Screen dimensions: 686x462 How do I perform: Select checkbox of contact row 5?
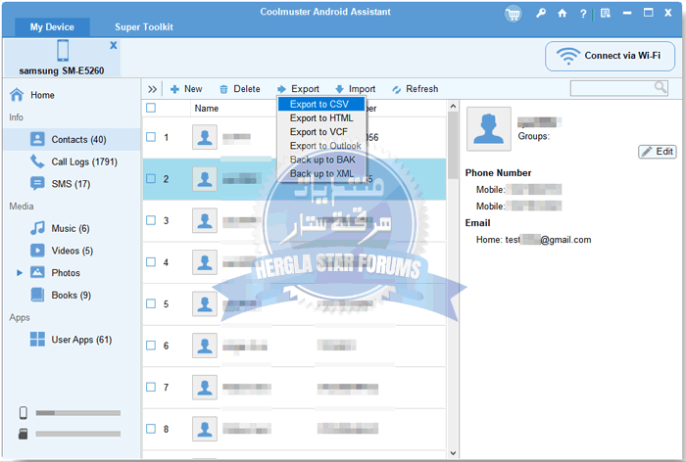tap(151, 303)
